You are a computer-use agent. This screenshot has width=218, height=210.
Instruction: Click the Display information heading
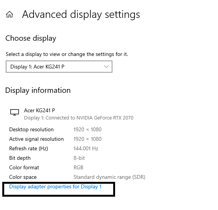38,91
